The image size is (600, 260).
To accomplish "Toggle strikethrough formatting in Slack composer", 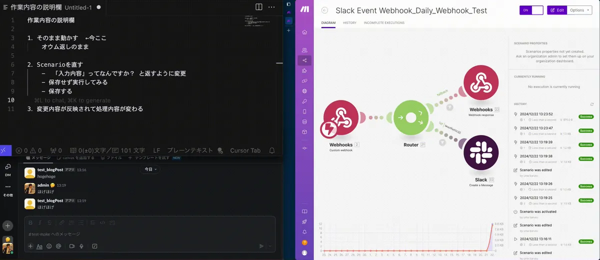I will pyautogui.click(x=49, y=222).
